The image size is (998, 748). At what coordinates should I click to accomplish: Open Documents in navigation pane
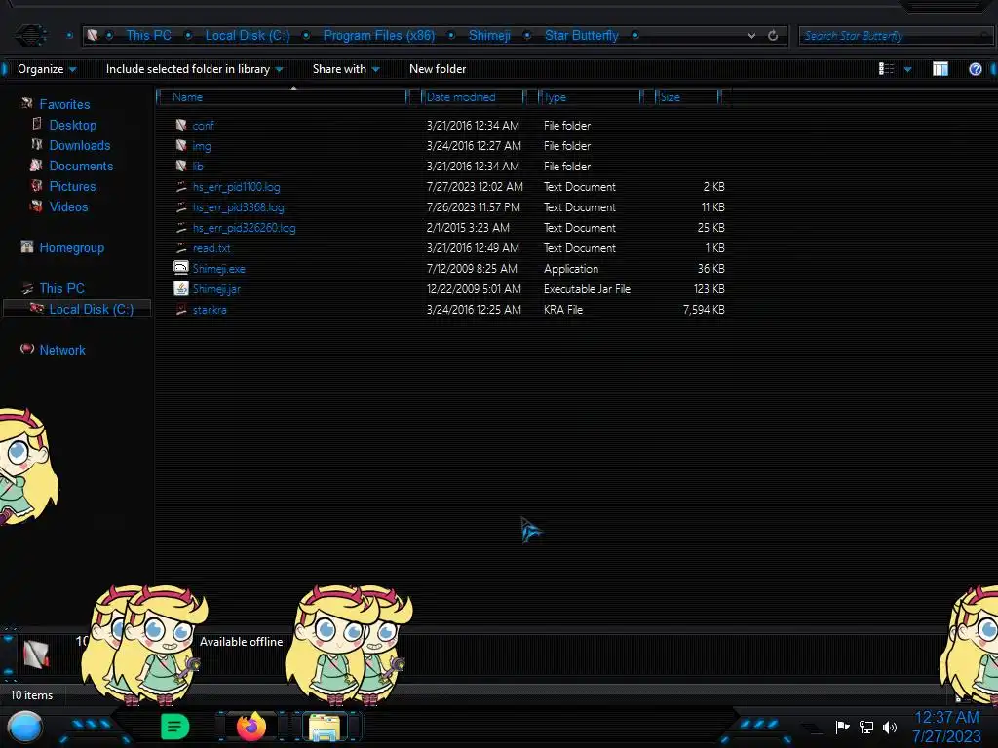(81, 166)
